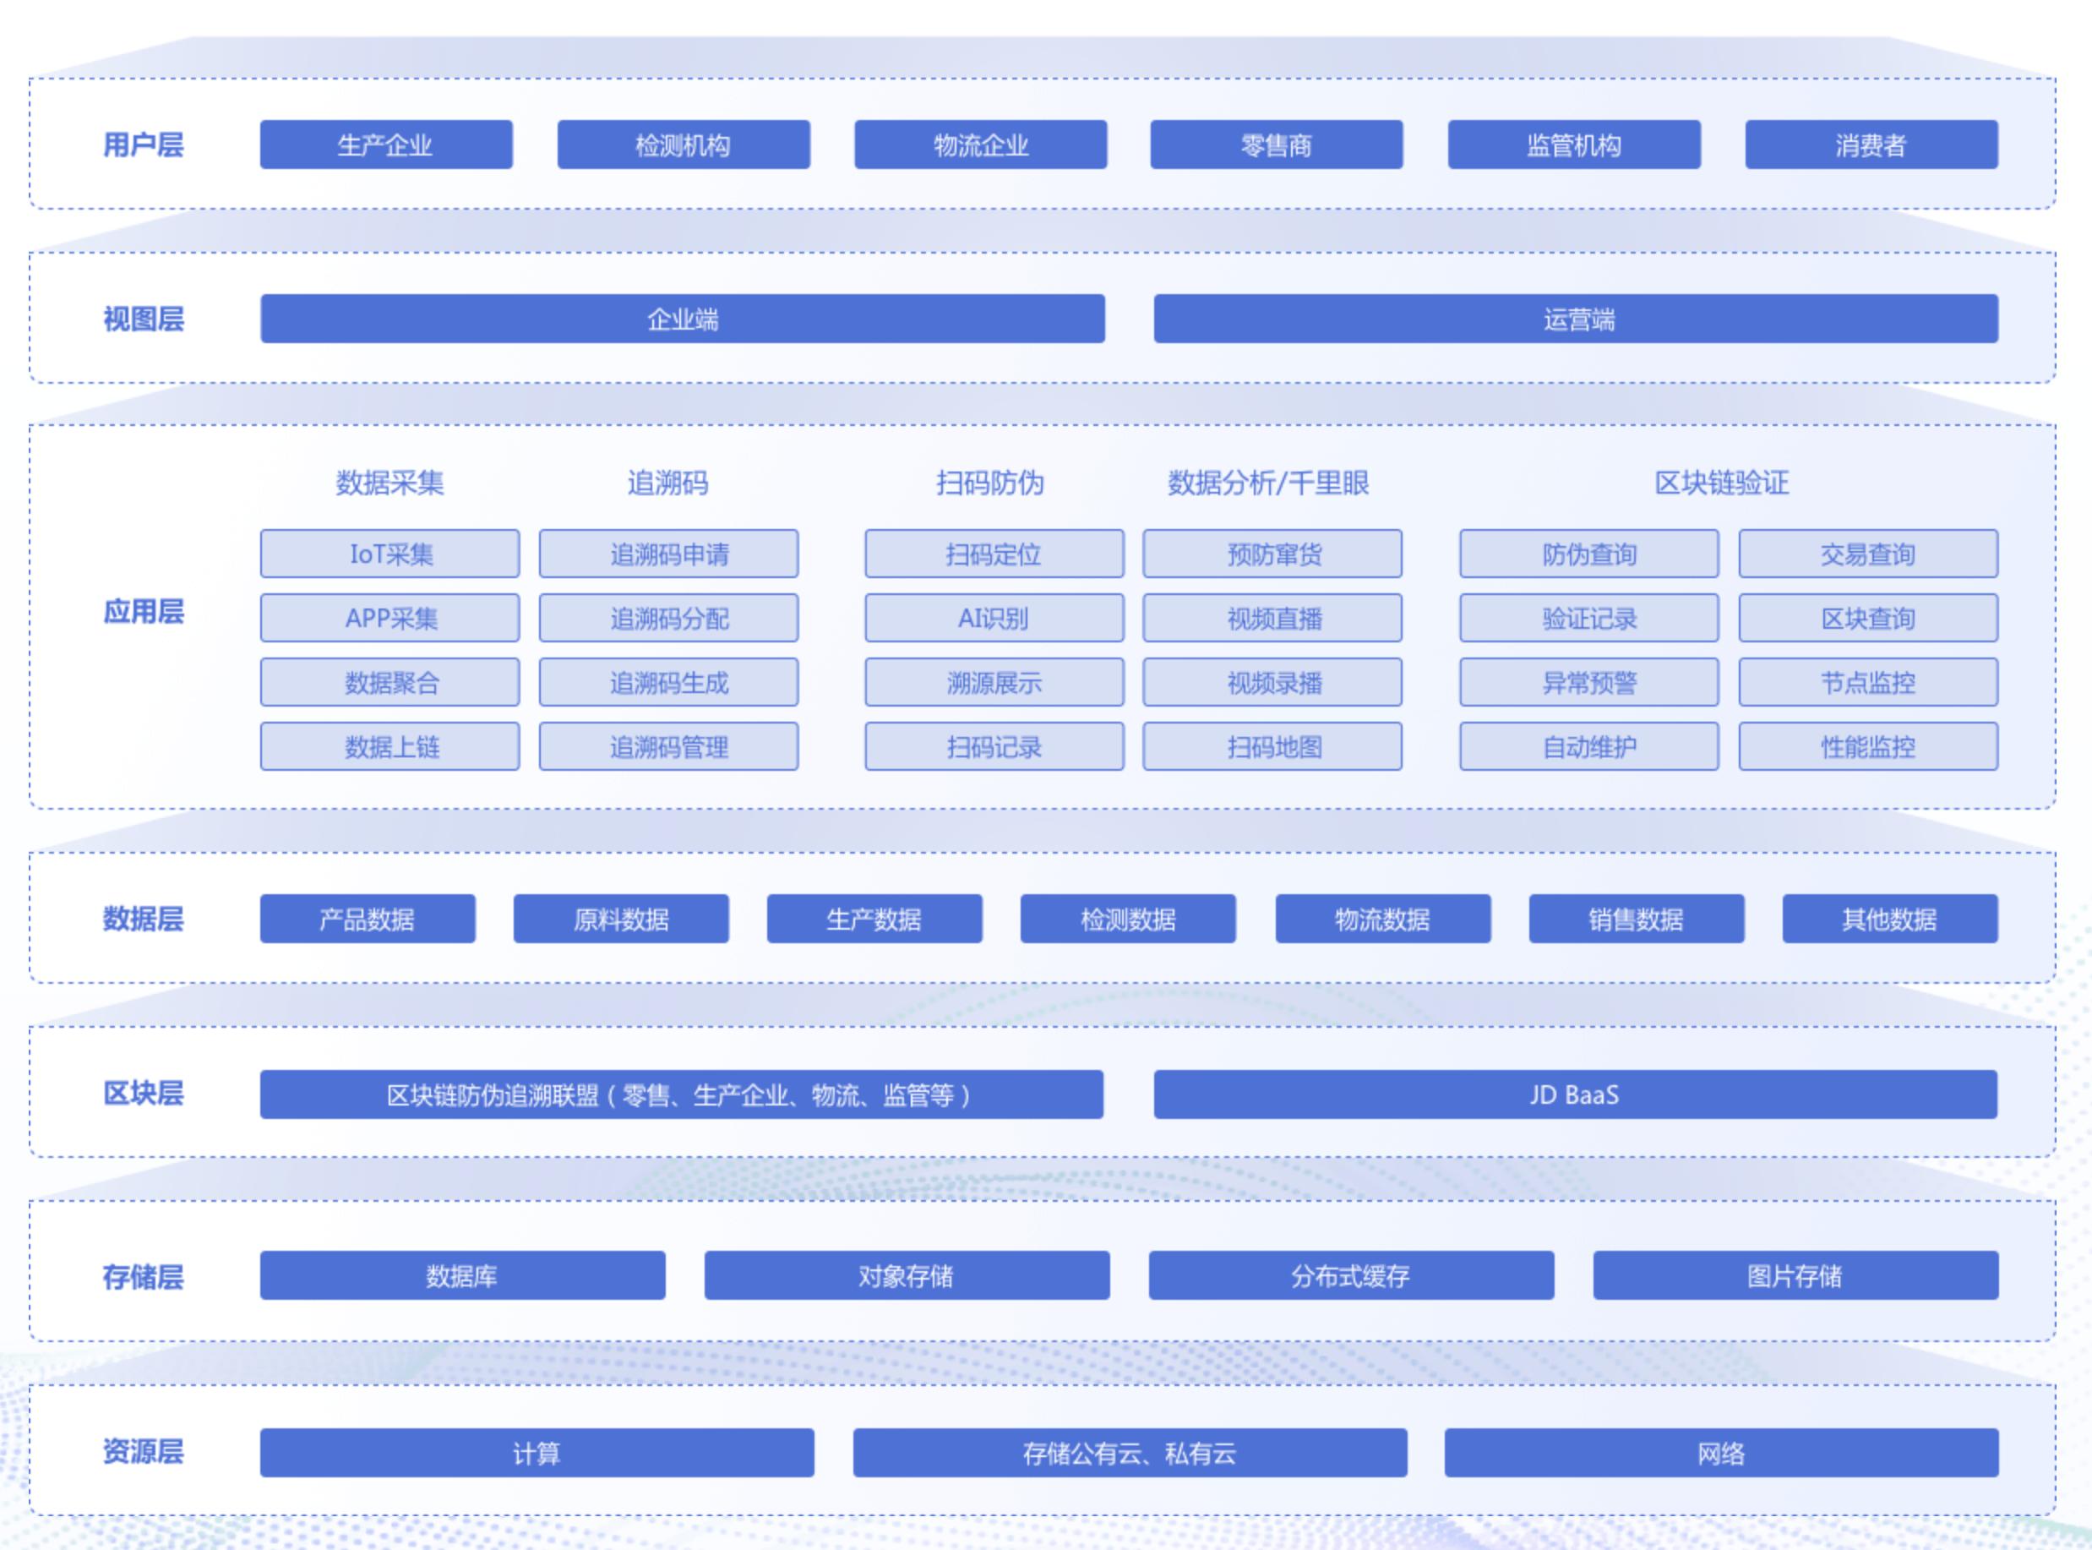
Task: Choose the 预防窜货 box
Action: point(1272,554)
